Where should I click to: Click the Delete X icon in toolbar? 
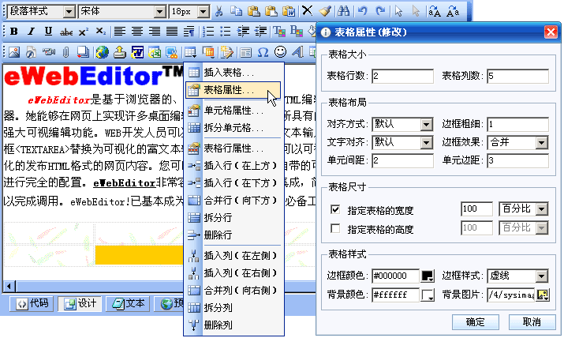[x=307, y=11]
